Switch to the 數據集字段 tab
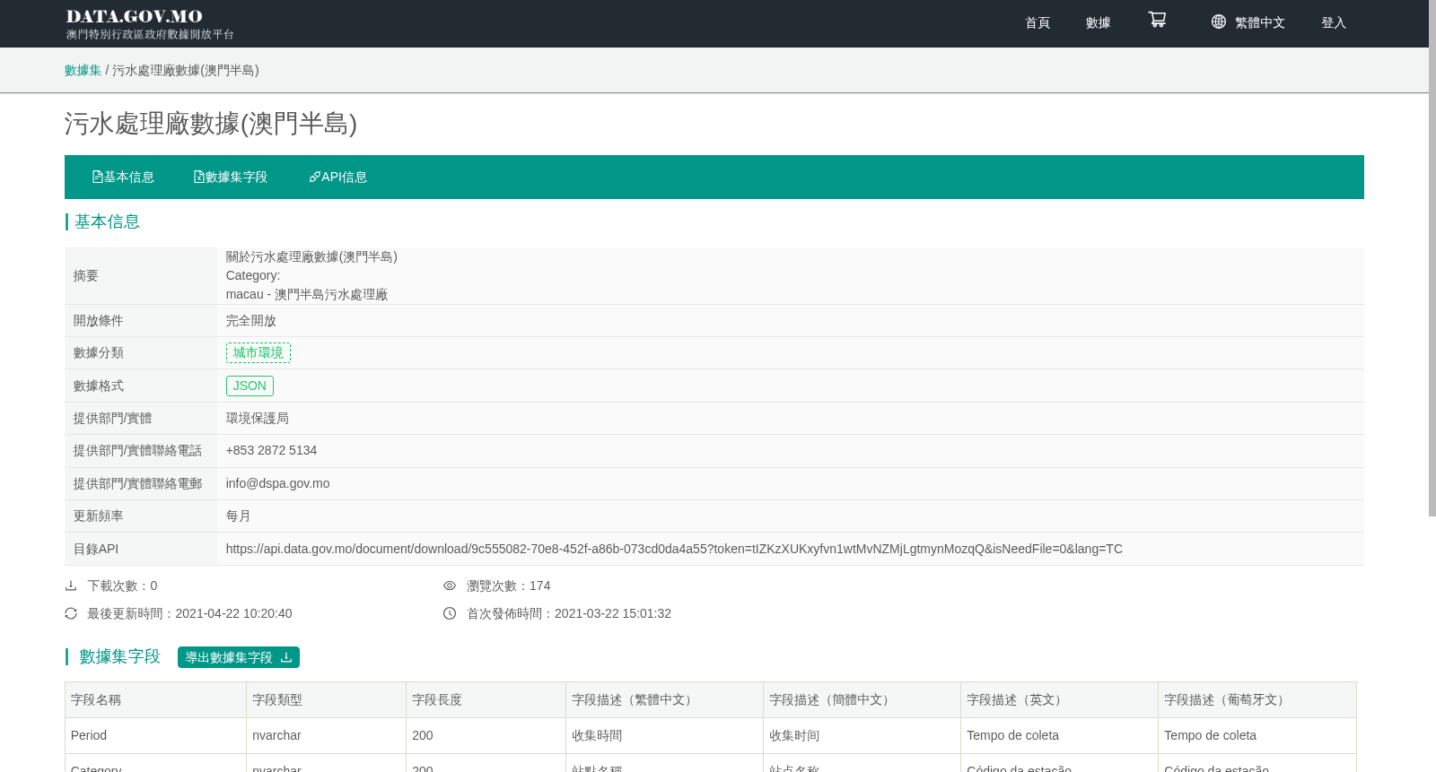The image size is (1436, 772). (x=231, y=177)
